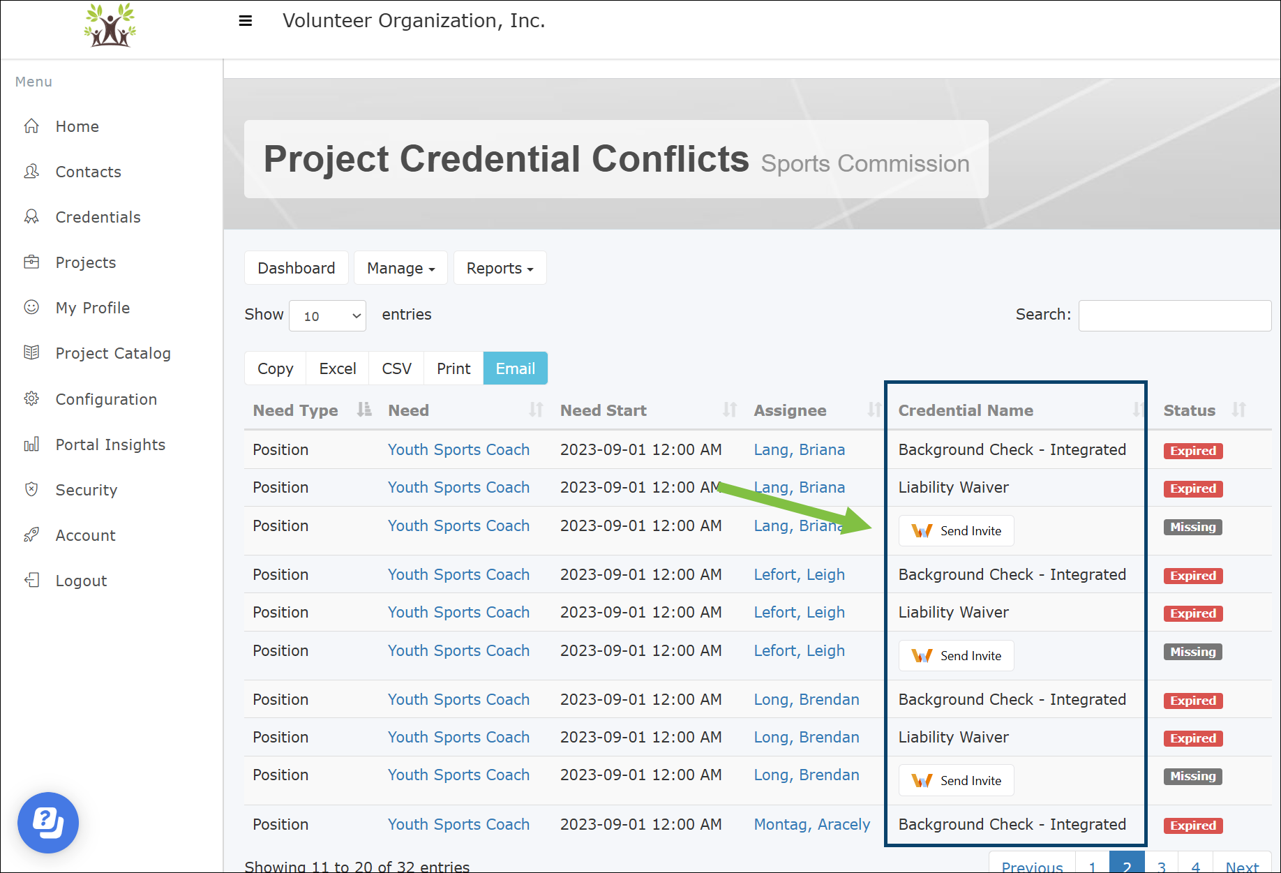The height and width of the screenshot is (873, 1281).
Task: Open the help chat bubble widget
Action: 48,823
